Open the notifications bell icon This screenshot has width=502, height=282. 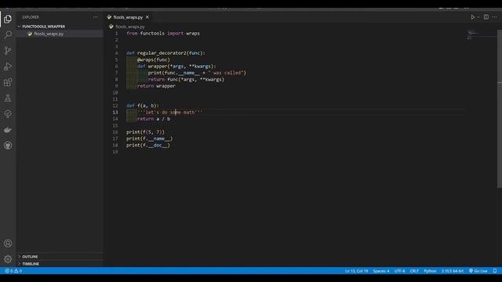(x=495, y=271)
